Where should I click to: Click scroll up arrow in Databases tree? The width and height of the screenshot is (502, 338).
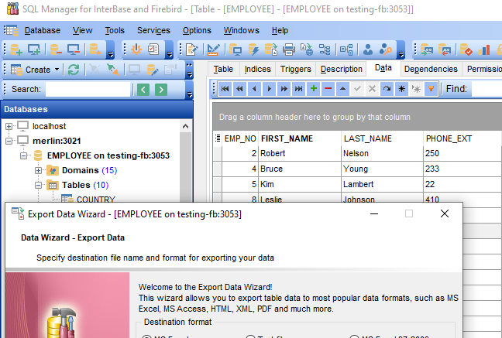click(185, 126)
